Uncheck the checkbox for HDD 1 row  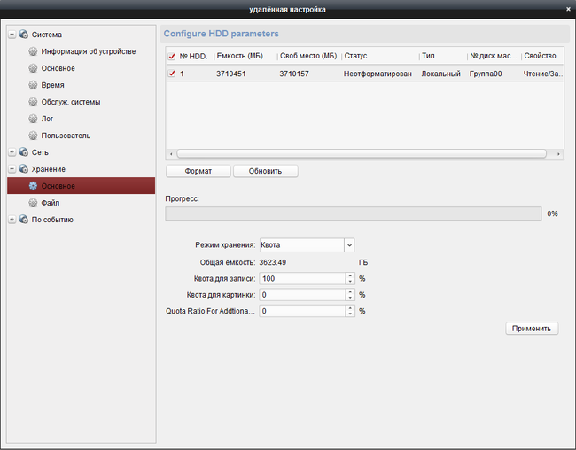(x=172, y=74)
